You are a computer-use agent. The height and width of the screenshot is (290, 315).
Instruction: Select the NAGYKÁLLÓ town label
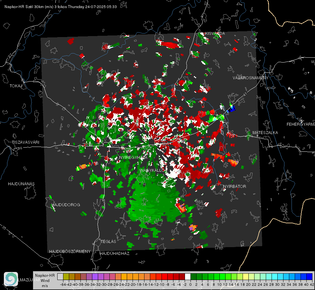(x=153, y=170)
